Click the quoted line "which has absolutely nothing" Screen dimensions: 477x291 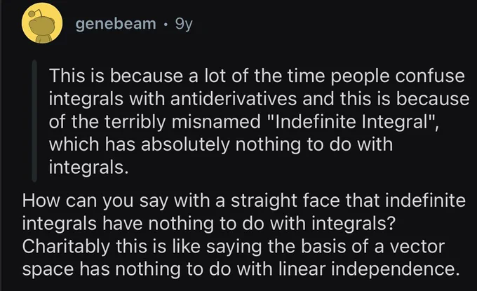click(221, 144)
